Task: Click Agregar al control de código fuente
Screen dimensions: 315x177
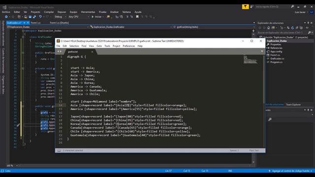Action: (x=290, y=171)
